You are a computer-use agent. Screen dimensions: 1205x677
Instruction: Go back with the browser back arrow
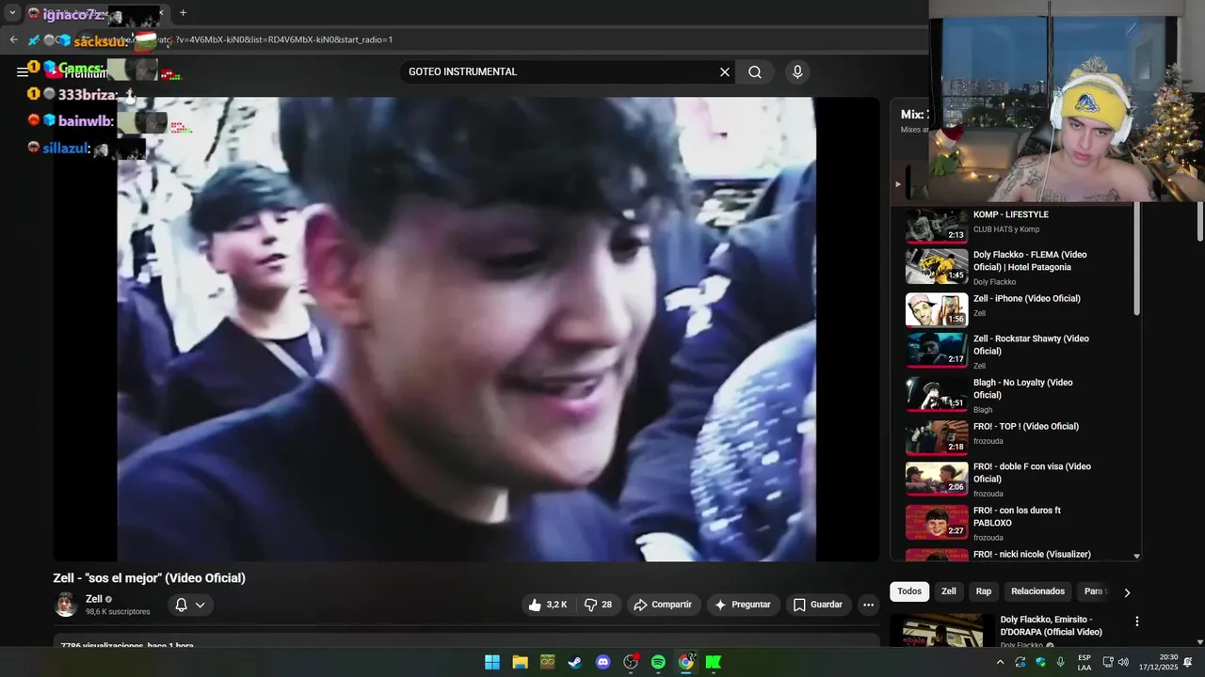coord(13,39)
